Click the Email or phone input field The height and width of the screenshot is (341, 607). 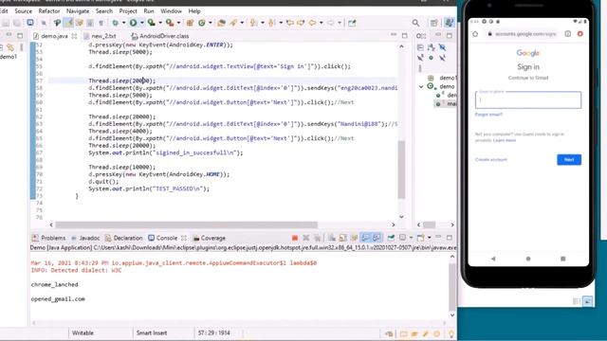click(x=528, y=100)
